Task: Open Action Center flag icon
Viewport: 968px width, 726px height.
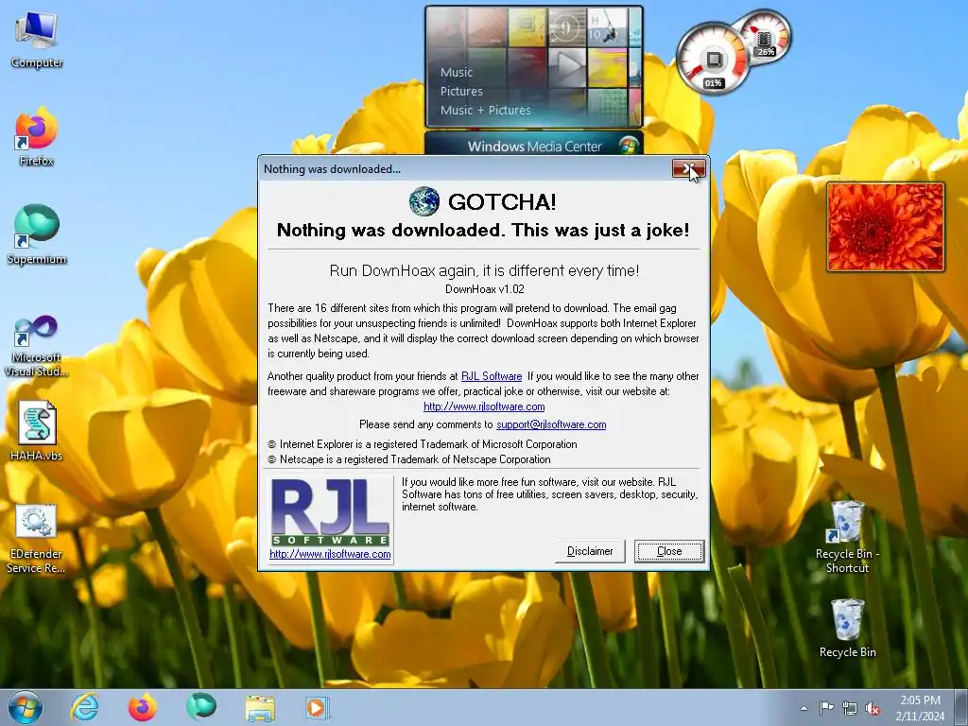Action: click(x=826, y=707)
